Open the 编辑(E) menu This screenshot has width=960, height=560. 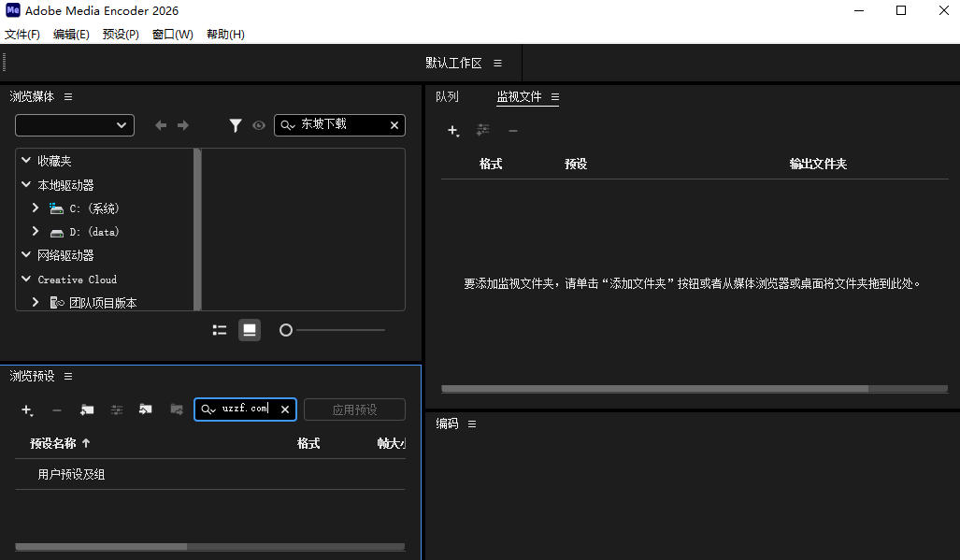71,35
